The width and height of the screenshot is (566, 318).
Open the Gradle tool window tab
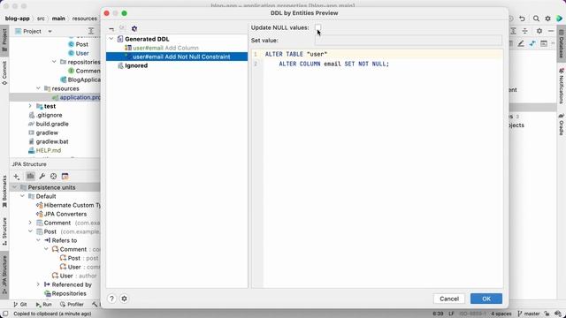pyautogui.click(x=562, y=125)
